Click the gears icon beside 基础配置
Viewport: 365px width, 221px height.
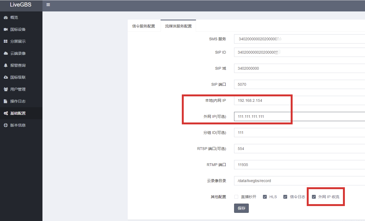(6, 113)
